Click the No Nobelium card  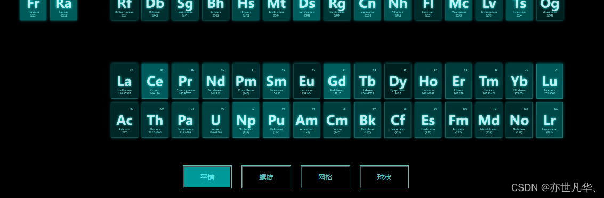(x=519, y=120)
